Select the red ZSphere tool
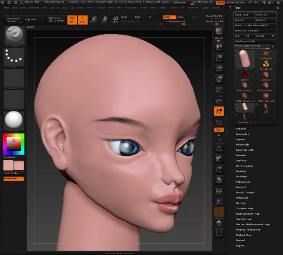Screen dimensions: 283x255 [245, 76]
